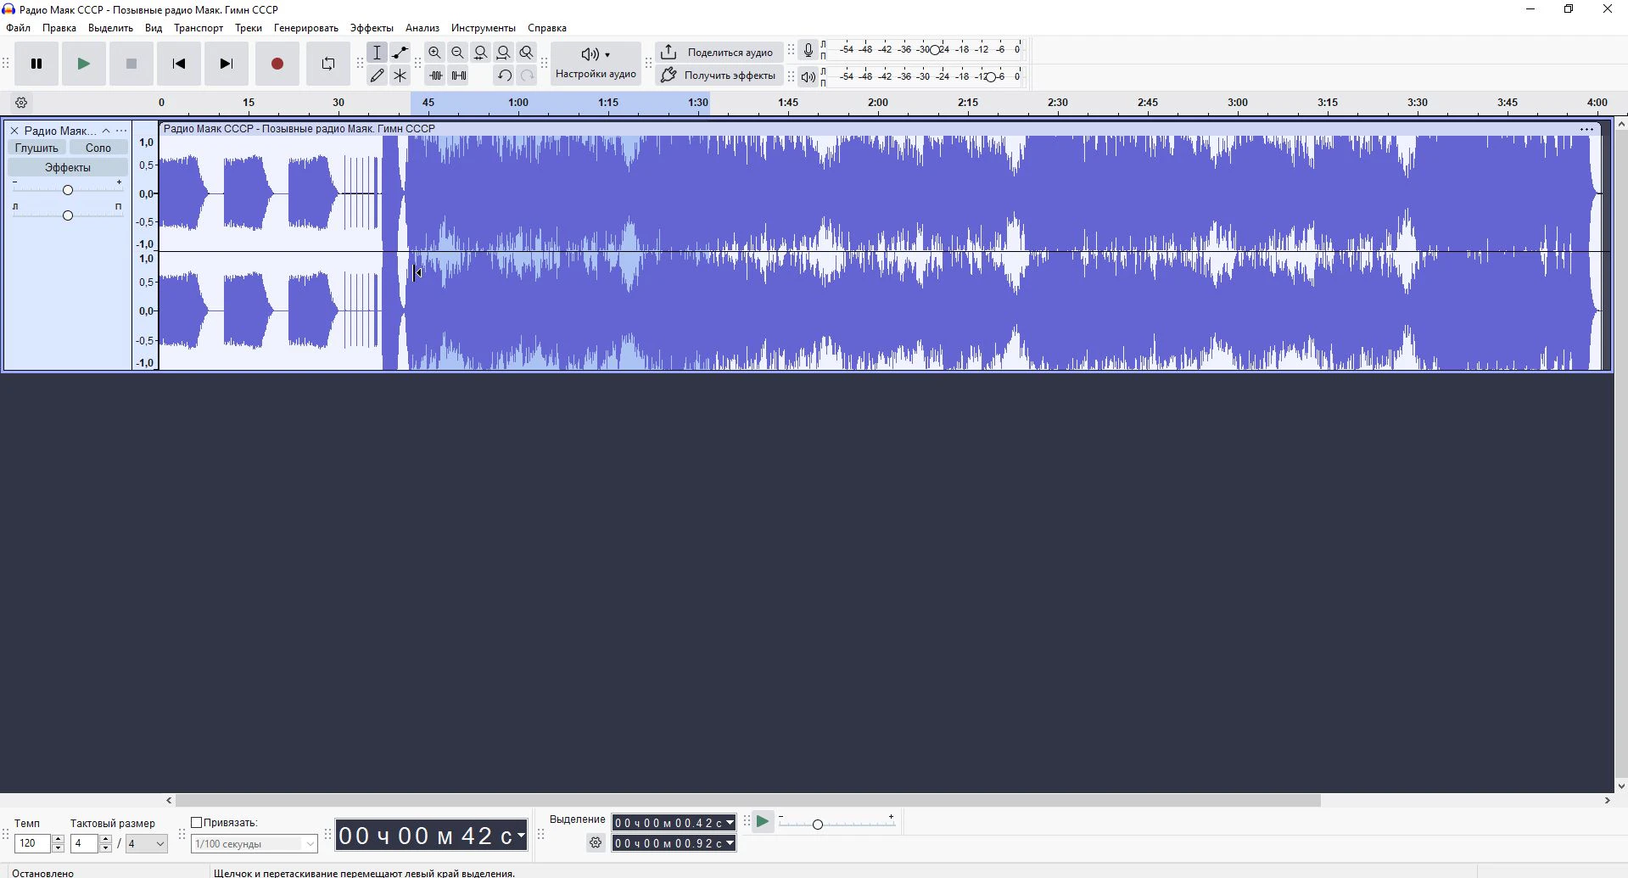Open clip three-dot menu on waveform
The height and width of the screenshot is (878, 1628).
(1586, 129)
